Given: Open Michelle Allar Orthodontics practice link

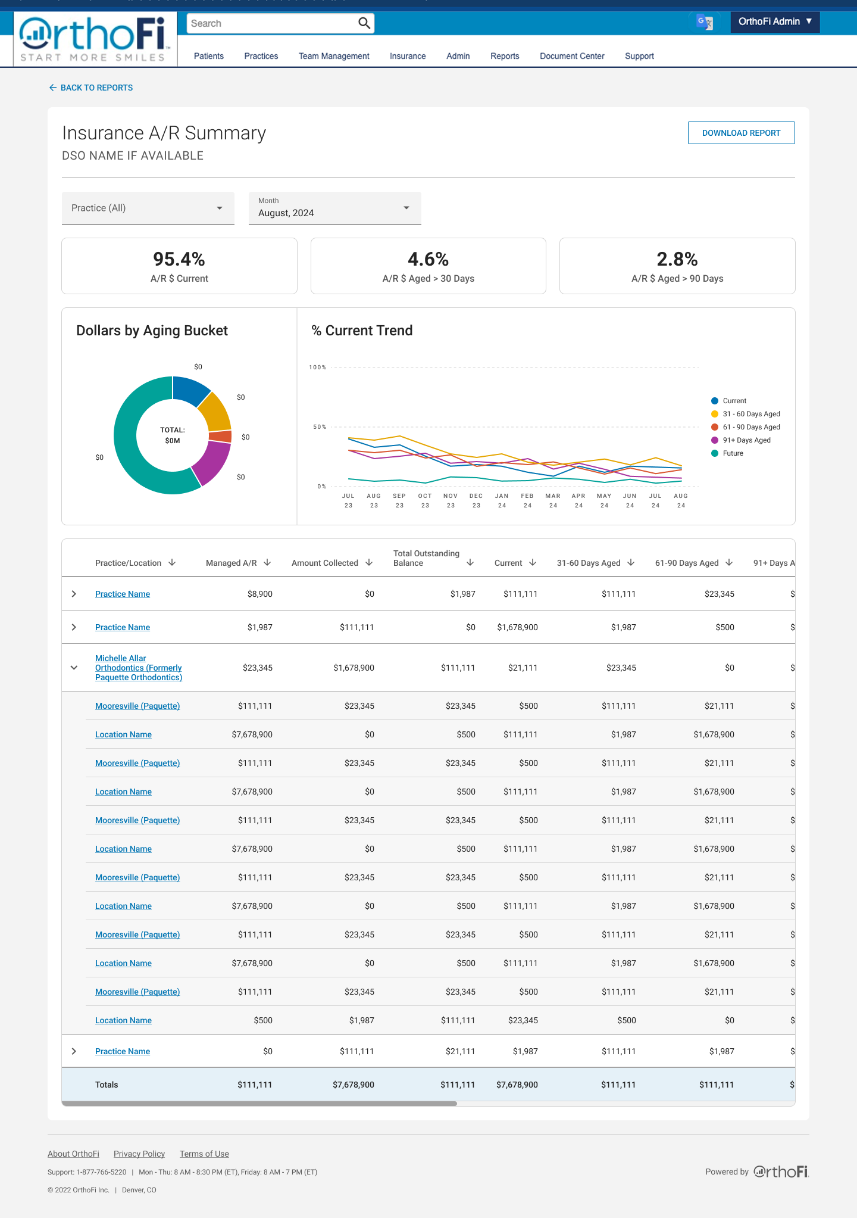Looking at the screenshot, I should [x=139, y=668].
